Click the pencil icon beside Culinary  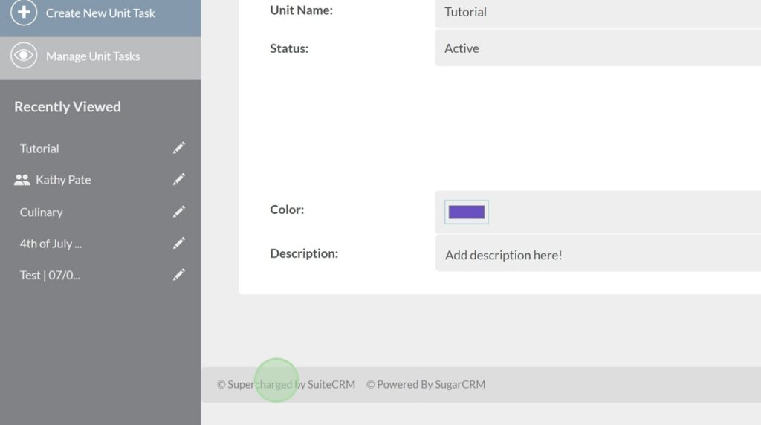(179, 212)
